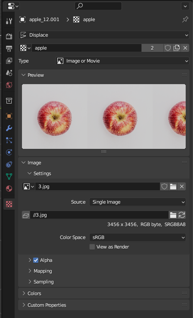The height and width of the screenshot is (318, 193).
Task: Toggle fake user shield for apple texture
Action: coord(168,48)
